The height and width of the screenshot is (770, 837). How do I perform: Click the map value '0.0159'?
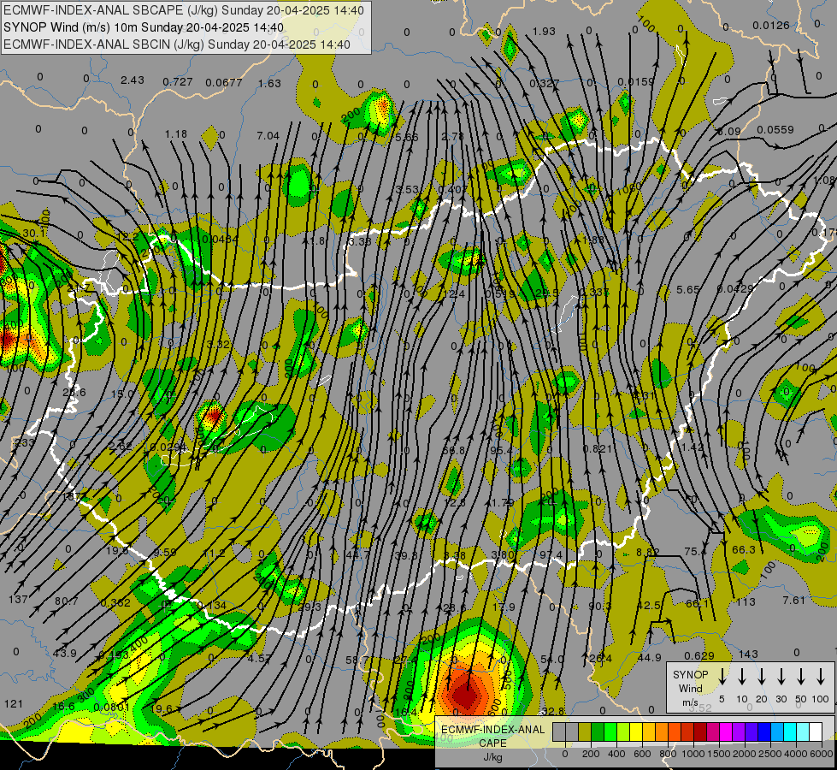click(635, 82)
